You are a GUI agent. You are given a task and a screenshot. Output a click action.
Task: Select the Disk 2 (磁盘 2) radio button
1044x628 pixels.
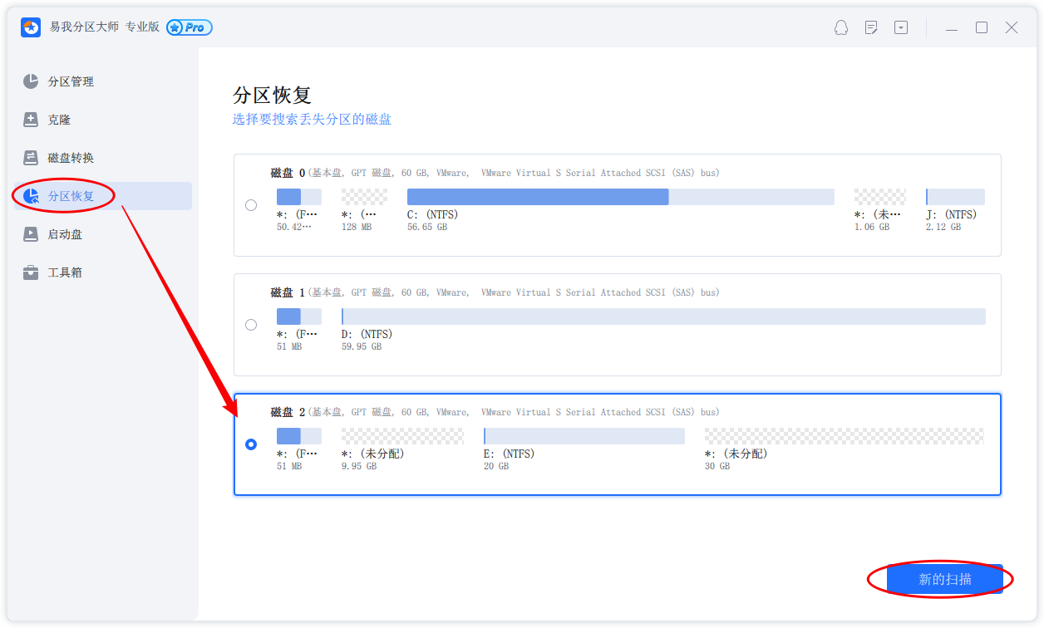point(251,444)
